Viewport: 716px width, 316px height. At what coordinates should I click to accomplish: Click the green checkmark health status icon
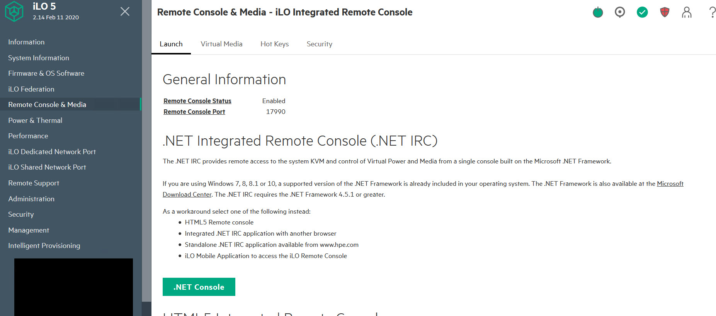point(642,12)
